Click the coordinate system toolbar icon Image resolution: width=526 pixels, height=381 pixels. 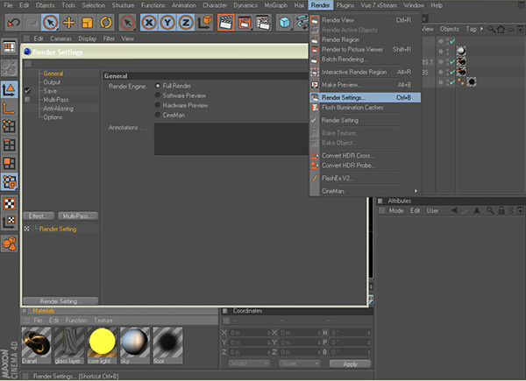[204, 23]
